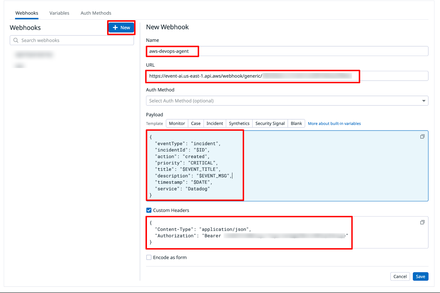Click the "description": "$EVENT_MSG" payload line
This screenshot has width=440, height=293.
pos(193,176)
